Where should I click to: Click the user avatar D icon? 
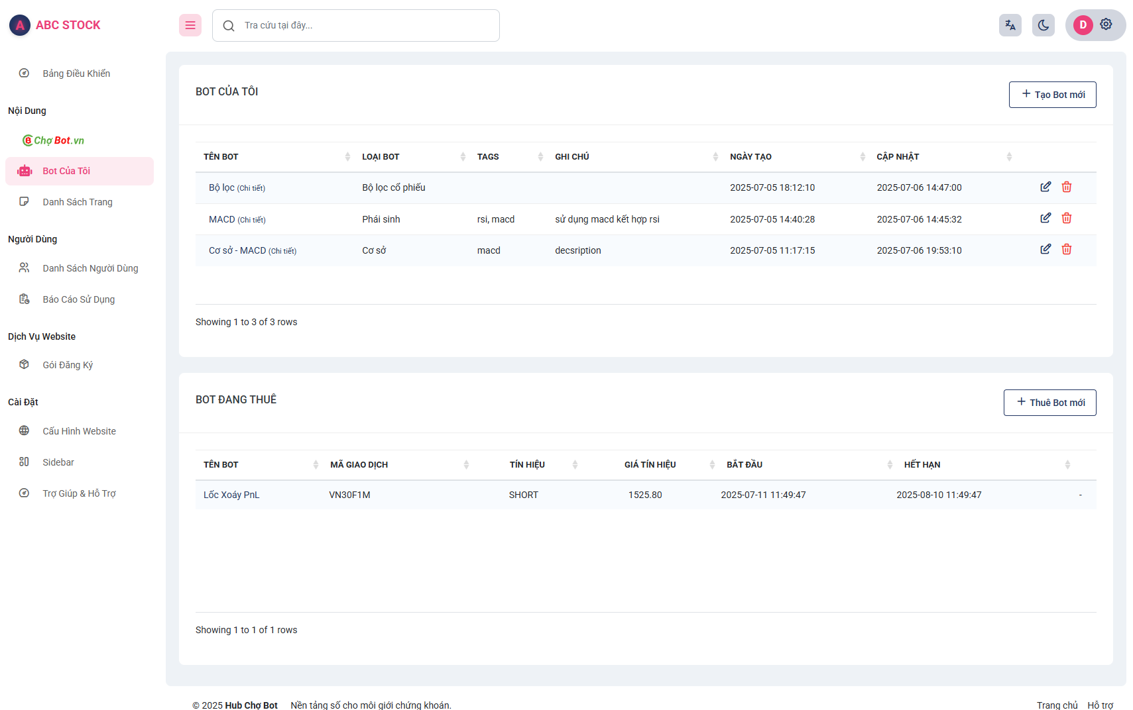coord(1083,25)
